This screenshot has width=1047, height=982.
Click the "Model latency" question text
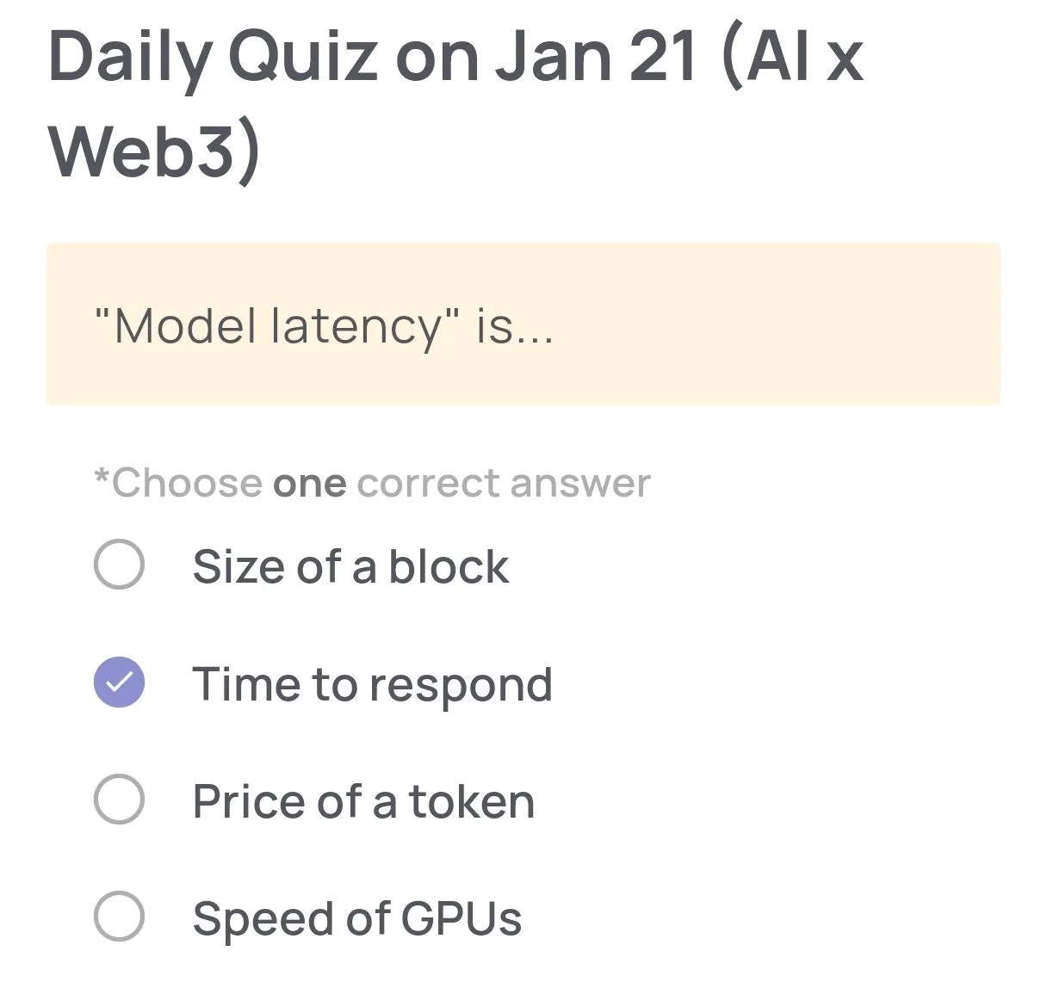325,327
